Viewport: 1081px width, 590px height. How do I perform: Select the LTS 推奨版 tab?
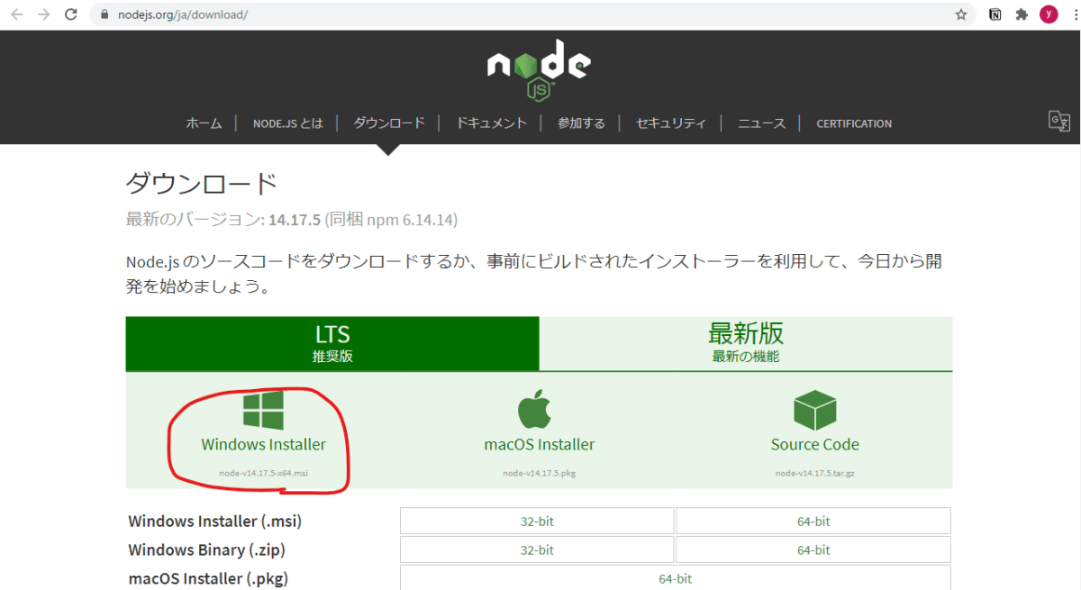(332, 343)
